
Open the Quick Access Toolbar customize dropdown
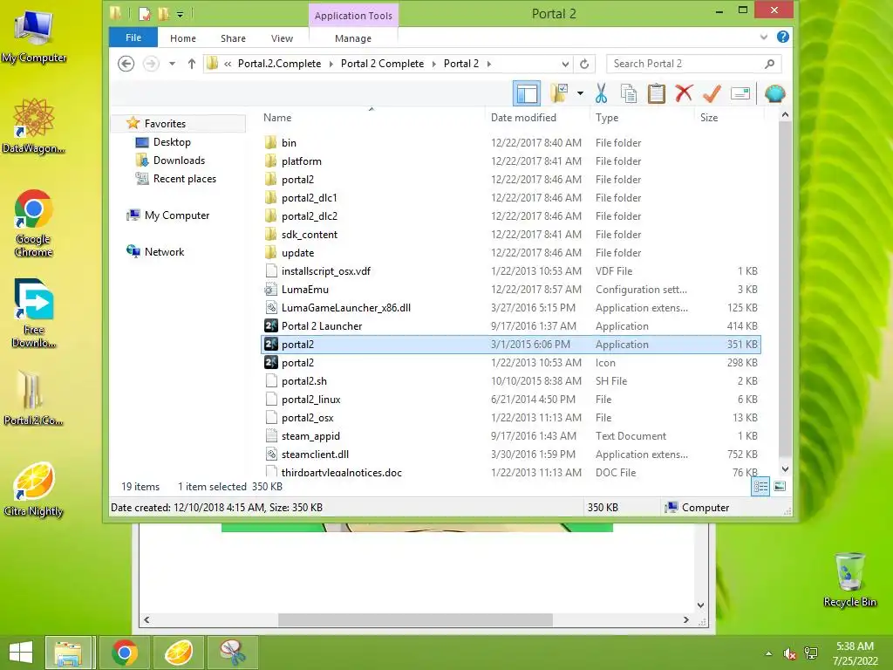click(x=180, y=14)
